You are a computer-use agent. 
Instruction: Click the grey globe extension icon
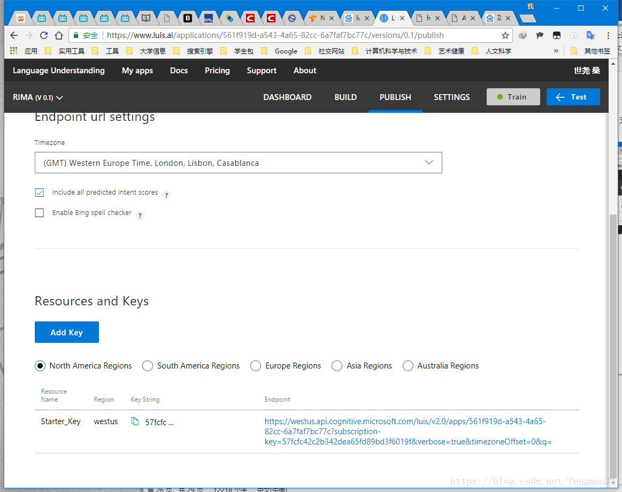tap(523, 35)
